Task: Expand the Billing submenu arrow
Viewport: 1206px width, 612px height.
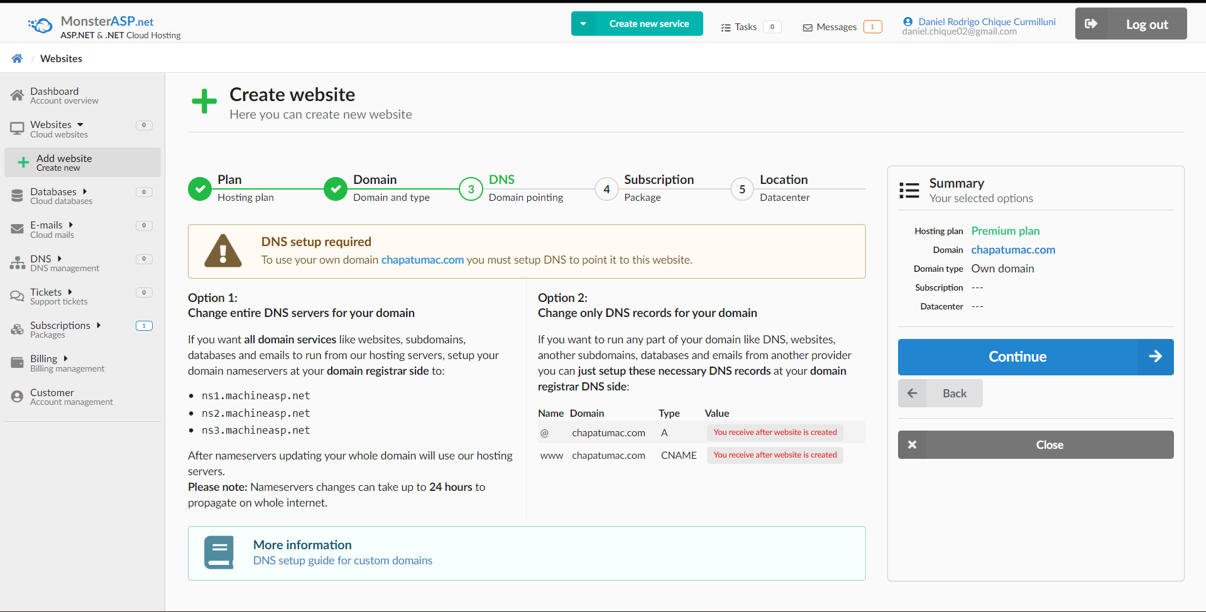Action: tap(65, 358)
